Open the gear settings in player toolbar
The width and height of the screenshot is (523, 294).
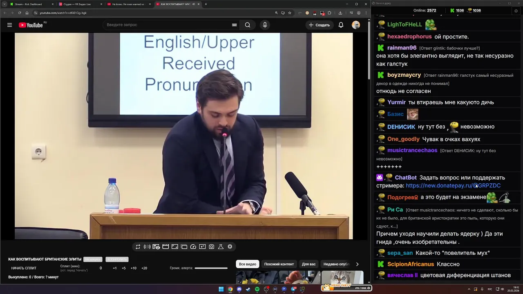coord(230,247)
